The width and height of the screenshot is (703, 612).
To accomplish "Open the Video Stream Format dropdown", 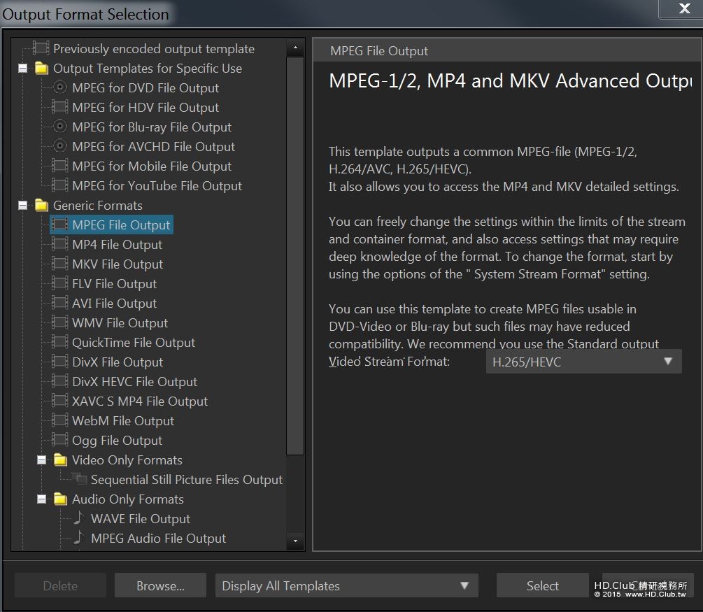I will [x=583, y=362].
